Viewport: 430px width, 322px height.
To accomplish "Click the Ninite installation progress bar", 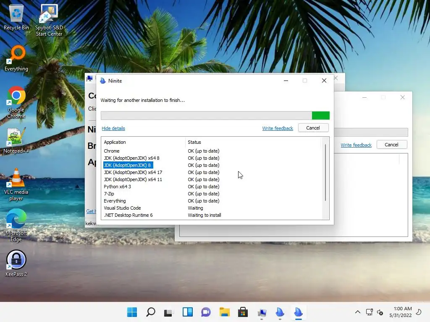I will pos(215,116).
